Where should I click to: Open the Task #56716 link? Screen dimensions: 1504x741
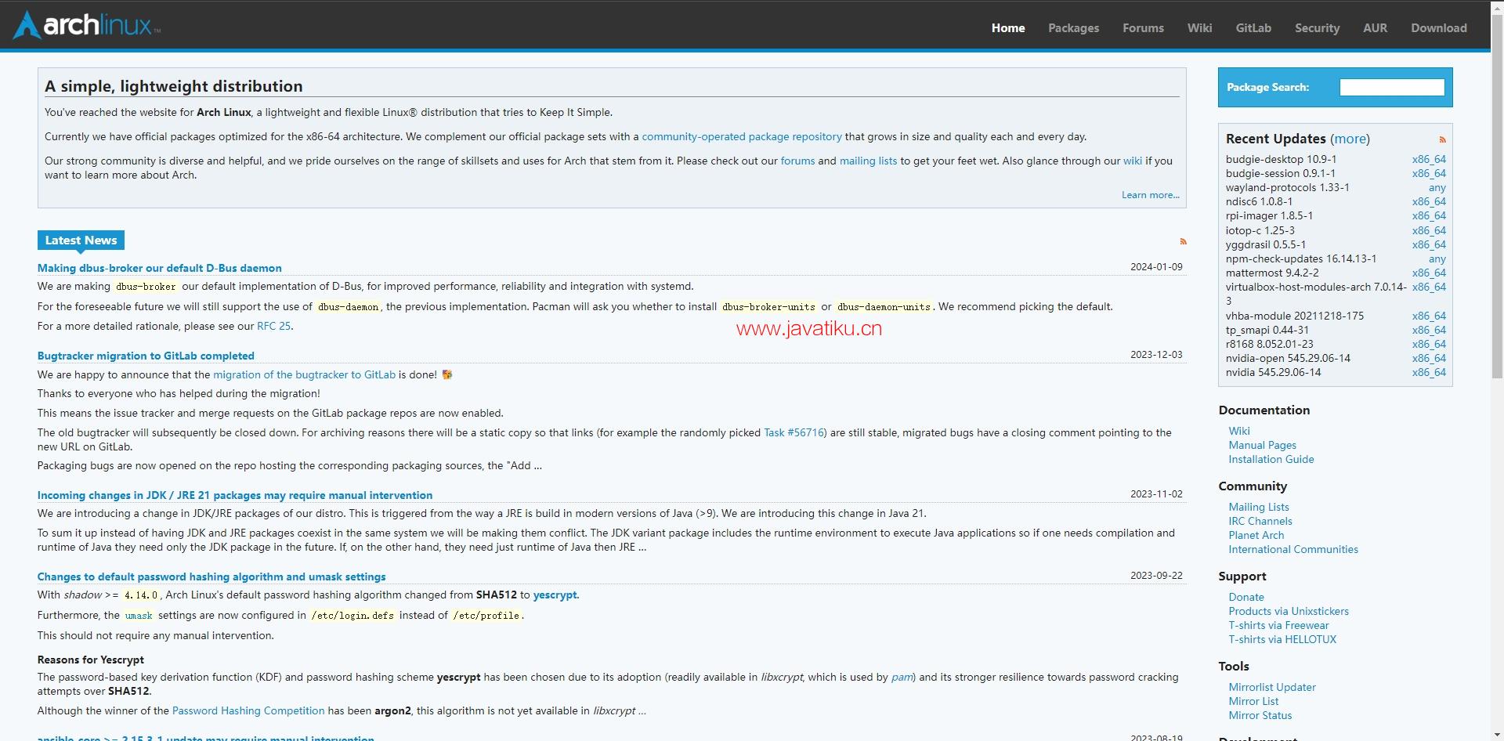click(x=794, y=432)
